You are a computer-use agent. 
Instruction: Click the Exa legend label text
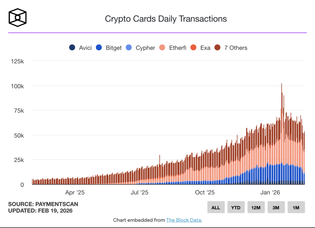pyautogui.click(x=205, y=48)
